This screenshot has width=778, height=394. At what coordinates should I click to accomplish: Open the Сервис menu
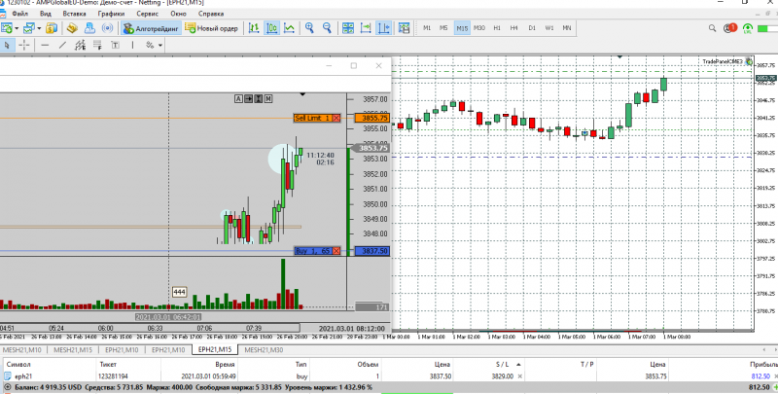pos(148,14)
